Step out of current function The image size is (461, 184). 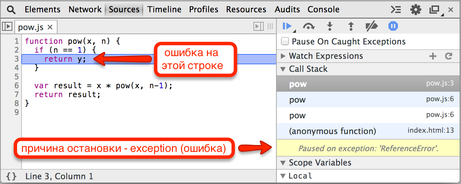[x=351, y=26]
